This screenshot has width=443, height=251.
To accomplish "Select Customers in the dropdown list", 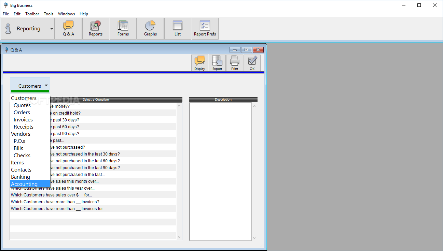I will tap(30, 98).
